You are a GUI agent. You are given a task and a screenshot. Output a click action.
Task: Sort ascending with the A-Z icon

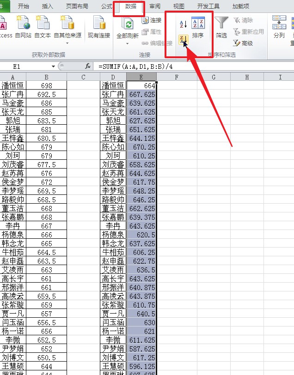click(x=183, y=24)
